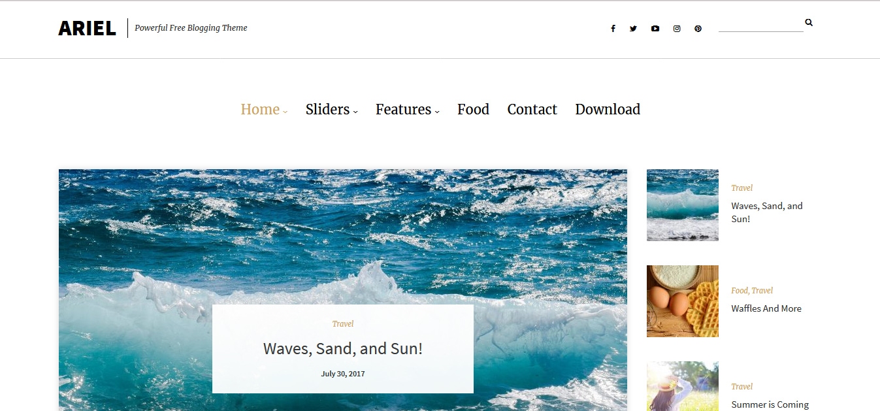Image resolution: width=880 pixels, height=411 pixels.
Task: Click the July 30, 2017 date
Action: coord(343,374)
